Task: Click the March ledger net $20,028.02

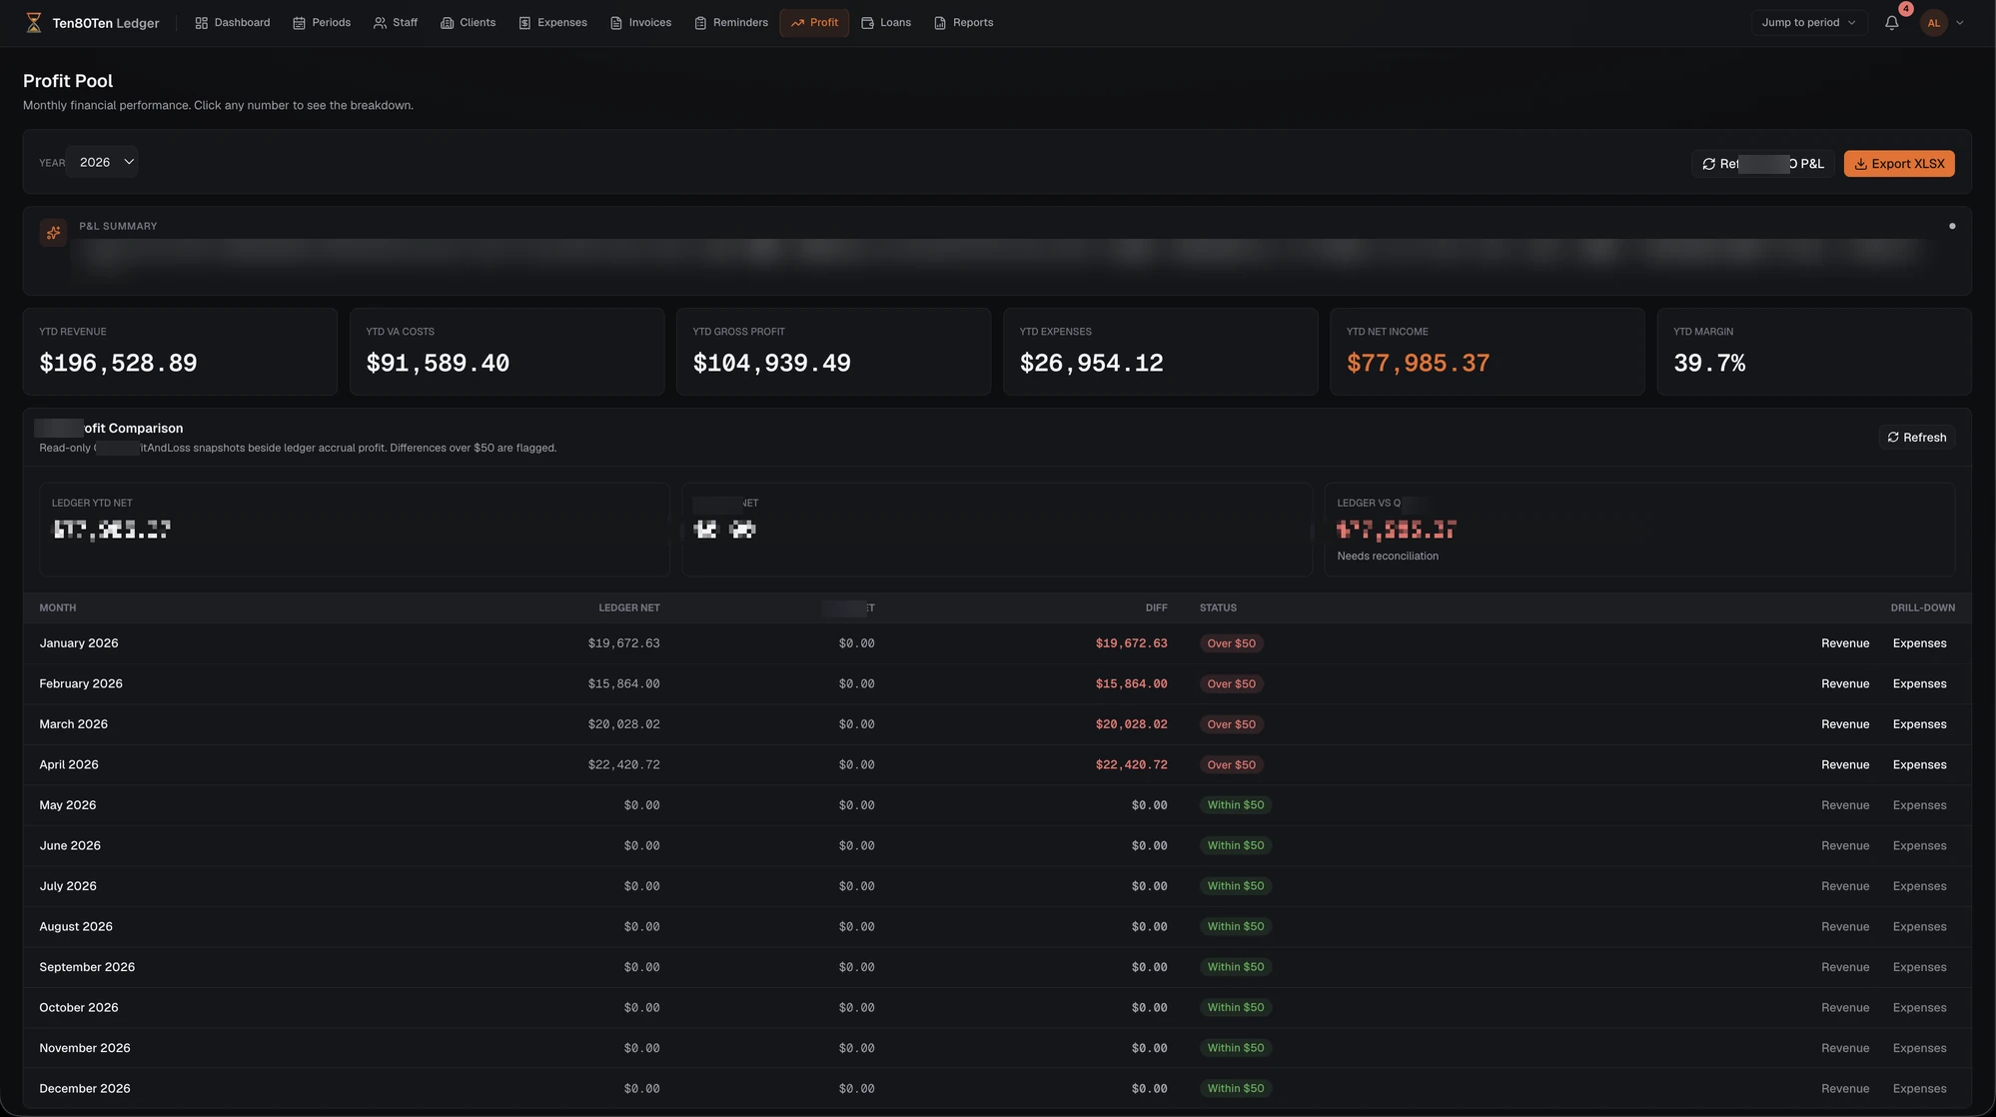Action: [x=623, y=724]
